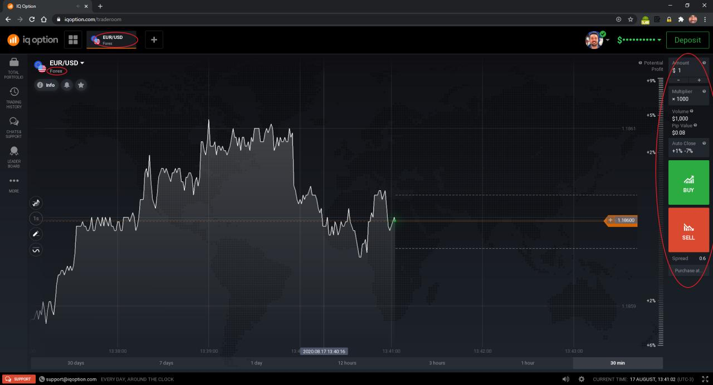The width and height of the screenshot is (713, 385).
Task: Click the Info button beside the bell
Action: point(46,85)
